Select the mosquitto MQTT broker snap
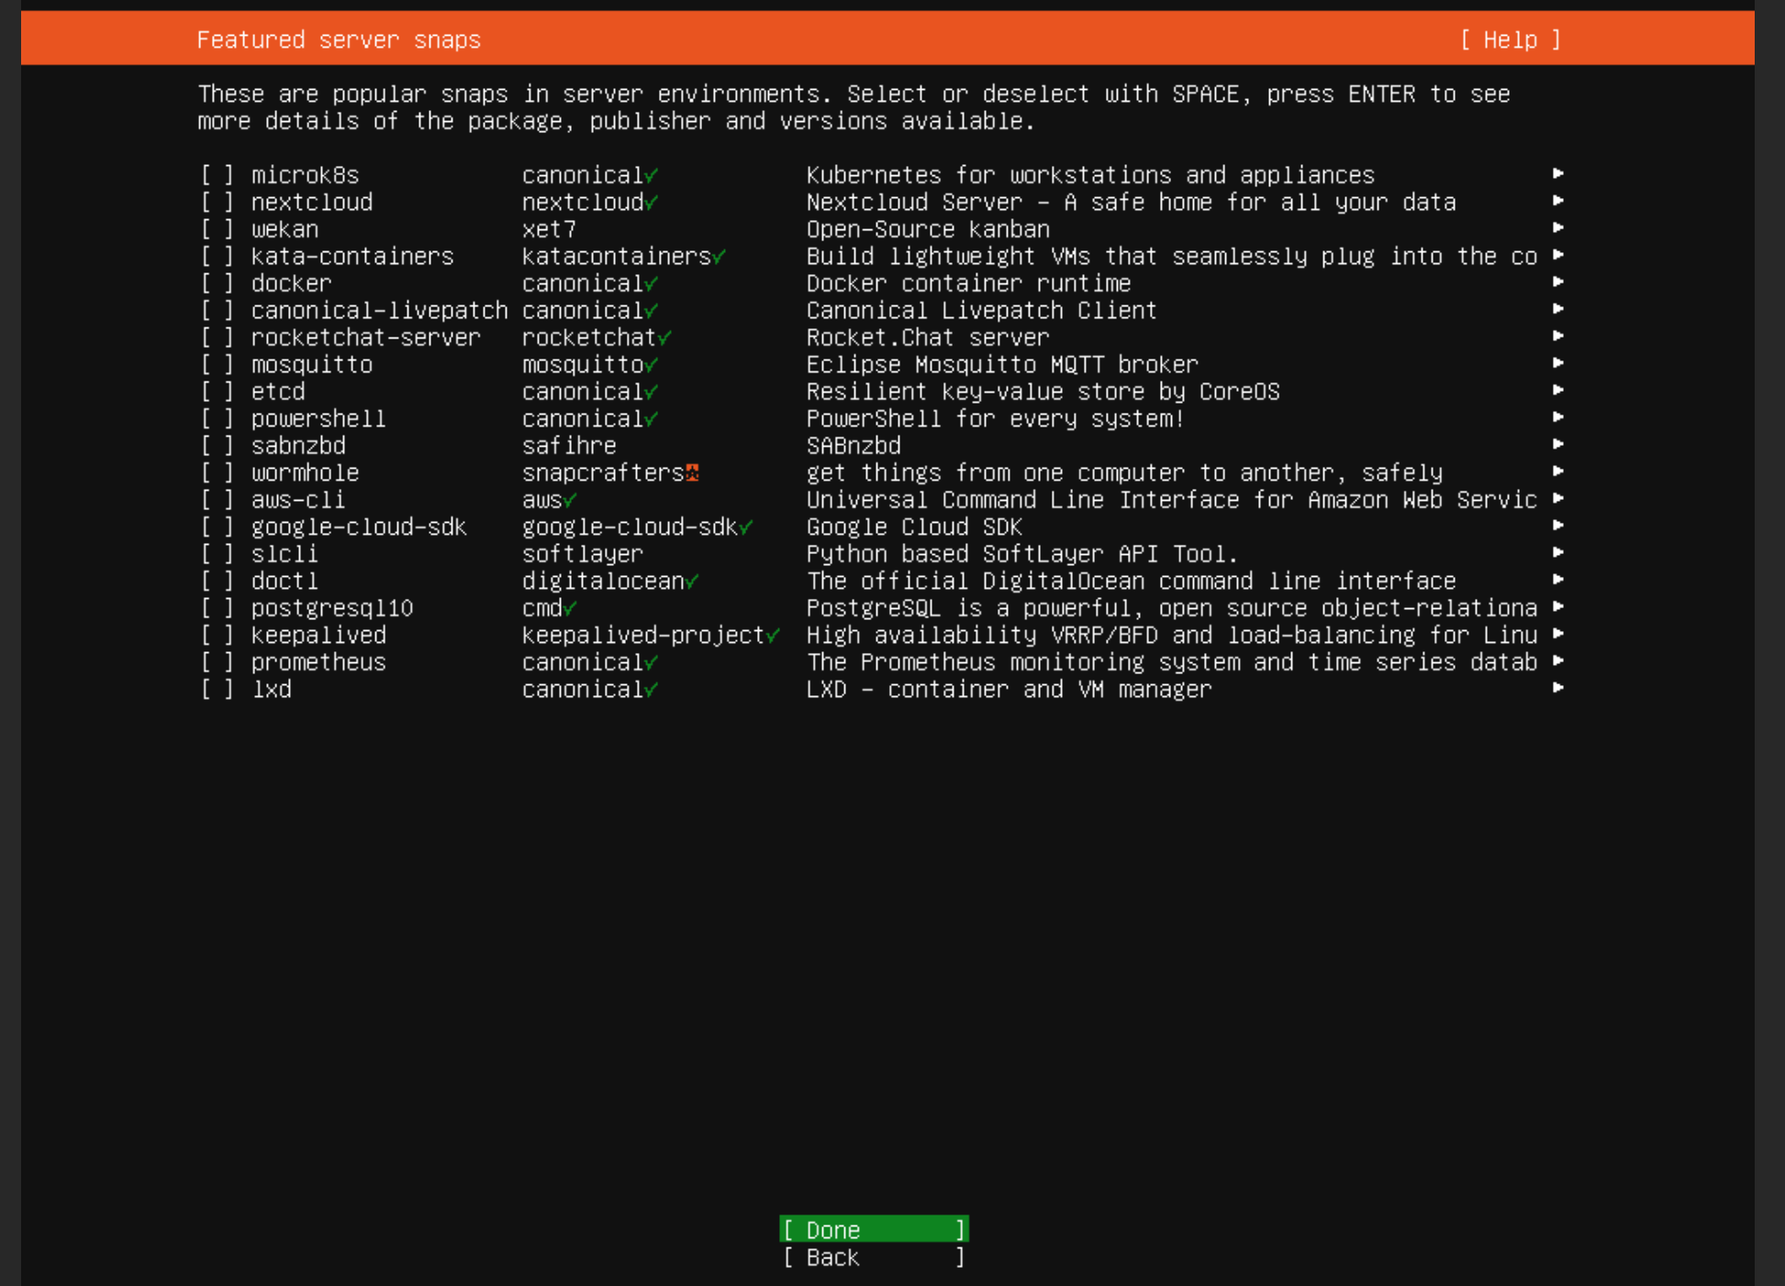 (217, 364)
